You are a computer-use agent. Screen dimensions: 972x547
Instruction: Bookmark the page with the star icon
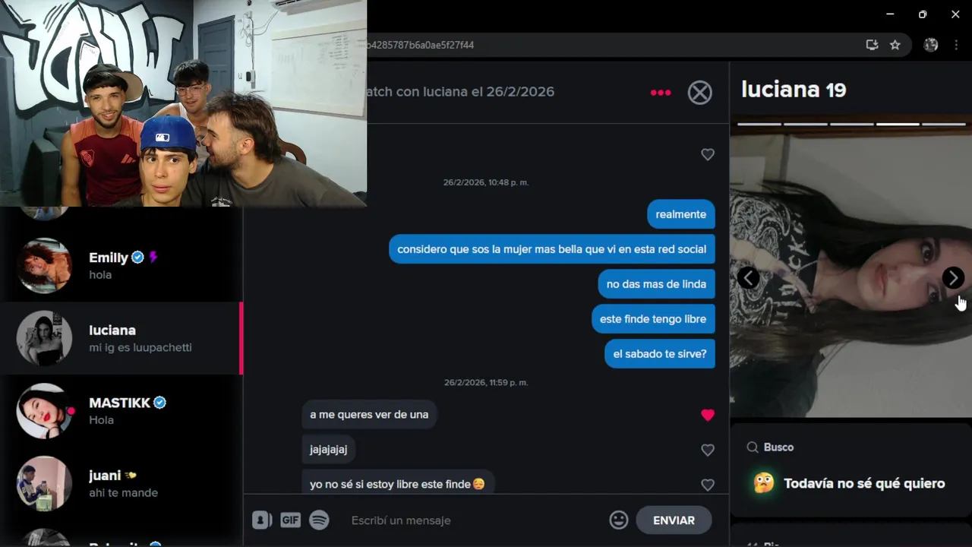[895, 45]
